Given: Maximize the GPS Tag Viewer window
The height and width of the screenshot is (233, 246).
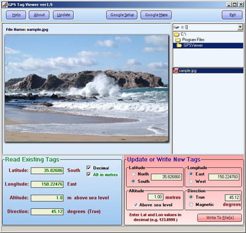Looking at the screenshot, I should point(235,4).
